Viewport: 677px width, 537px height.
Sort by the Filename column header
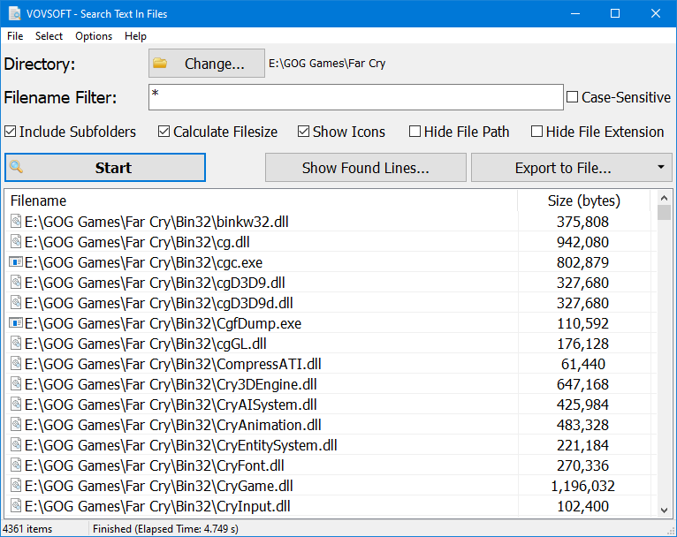coord(262,200)
